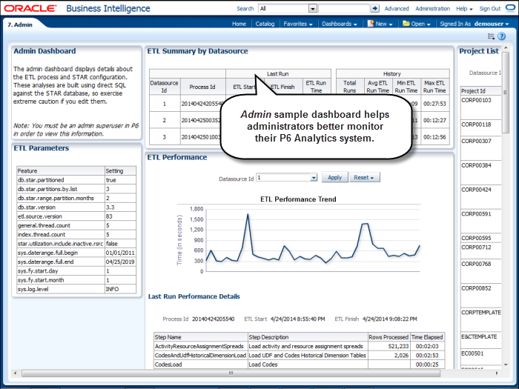Click the Rows Processed column header

(389, 337)
